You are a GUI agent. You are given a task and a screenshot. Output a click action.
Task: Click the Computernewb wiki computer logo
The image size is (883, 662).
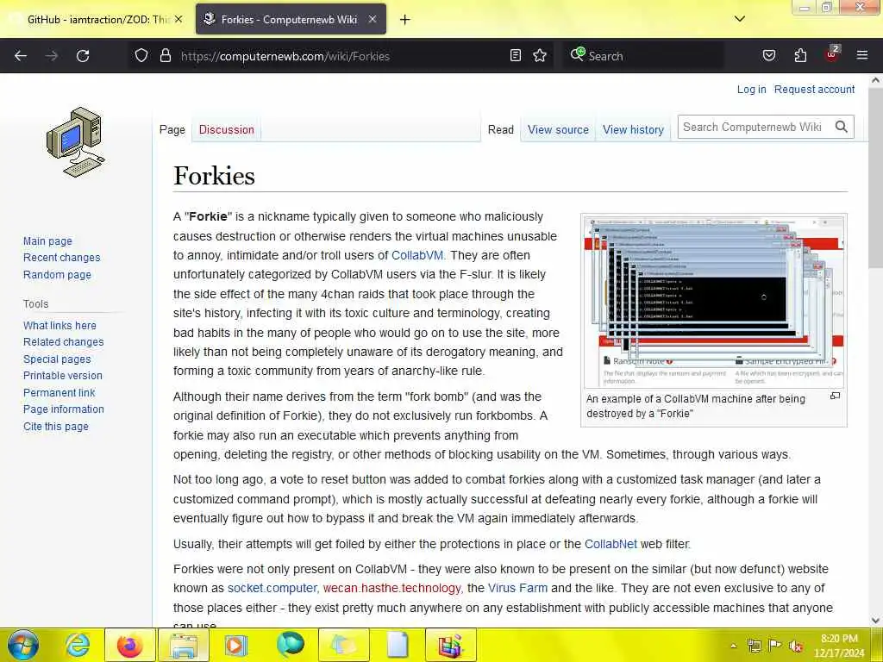(76, 142)
